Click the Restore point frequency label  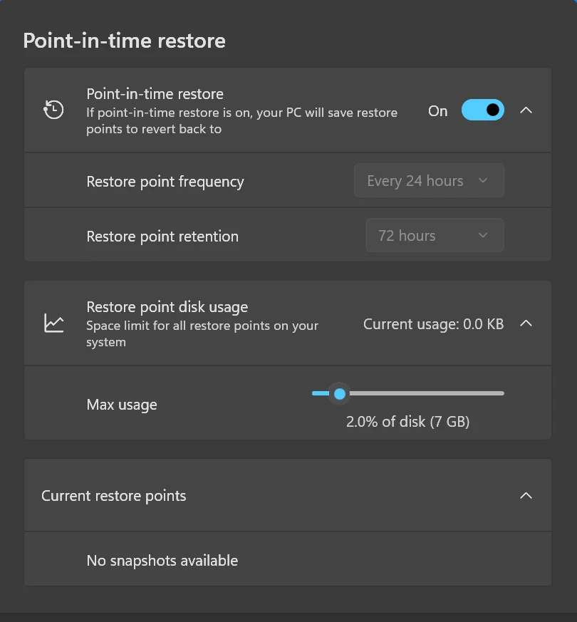pos(165,181)
